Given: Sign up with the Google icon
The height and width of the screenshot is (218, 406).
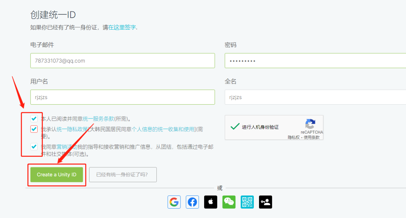Looking at the screenshot, I should click(174, 202).
